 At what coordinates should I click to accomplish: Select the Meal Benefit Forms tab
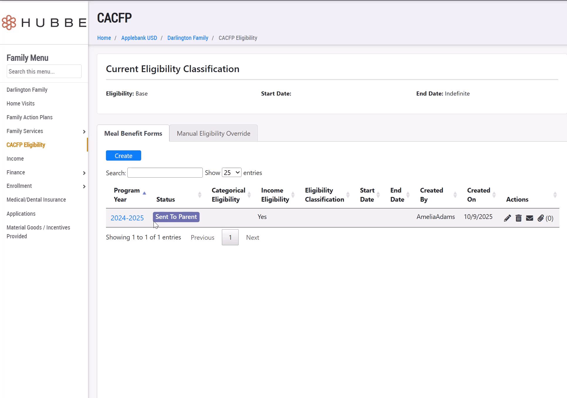[x=133, y=134]
